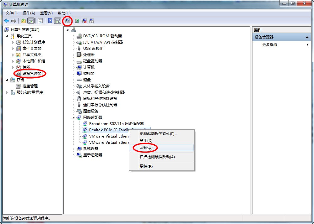Click the Up One Level folder icon

(x=24, y=21)
